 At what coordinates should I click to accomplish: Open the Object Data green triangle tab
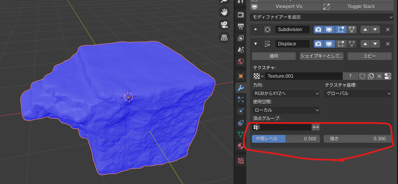click(240, 134)
